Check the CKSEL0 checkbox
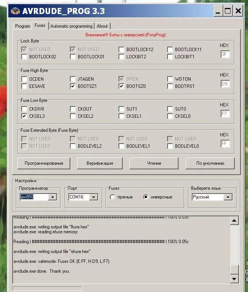 170,116
